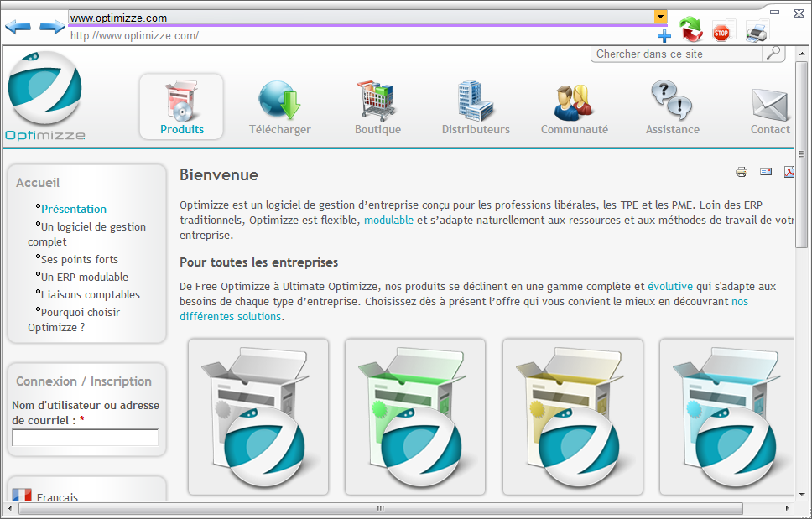Open 'Ses points forts' in the sidebar
This screenshot has width=812, height=519.
point(80,260)
